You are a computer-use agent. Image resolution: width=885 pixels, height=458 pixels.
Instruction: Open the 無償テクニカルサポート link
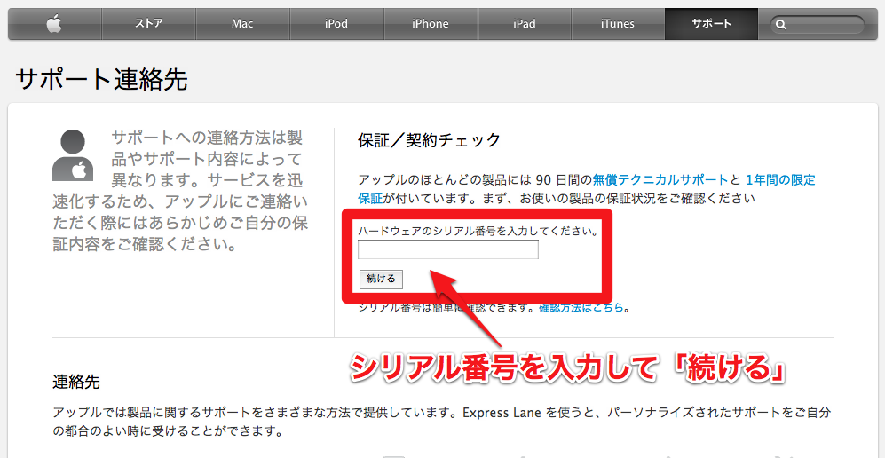[x=660, y=180]
